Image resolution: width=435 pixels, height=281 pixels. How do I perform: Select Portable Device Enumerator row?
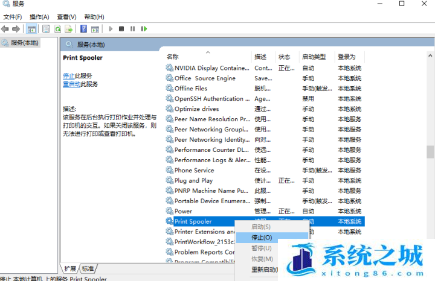pyautogui.click(x=265, y=201)
